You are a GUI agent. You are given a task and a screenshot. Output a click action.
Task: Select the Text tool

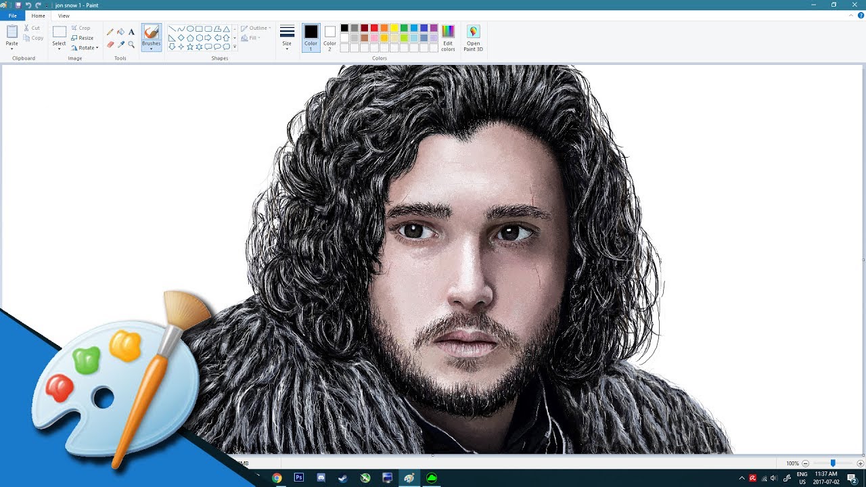131,31
